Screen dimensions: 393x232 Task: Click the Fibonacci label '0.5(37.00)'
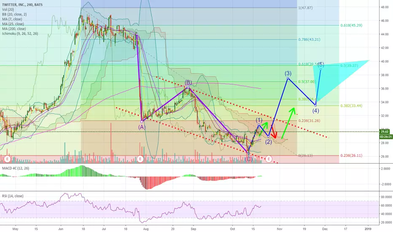[x=307, y=82]
